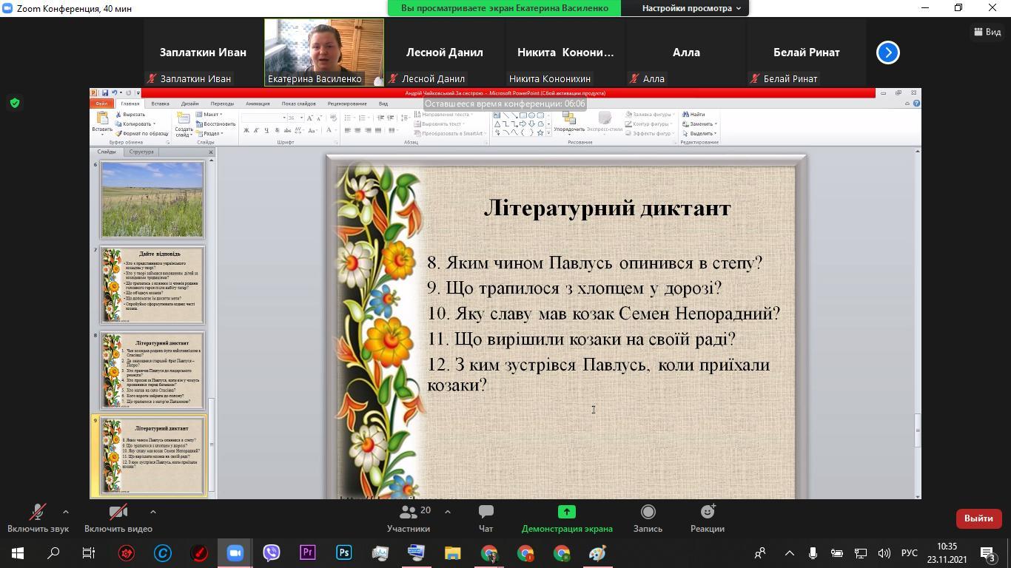Open the Zoom Chat panel
Viewport: 1011px width, 568px height.
point(486,518)
